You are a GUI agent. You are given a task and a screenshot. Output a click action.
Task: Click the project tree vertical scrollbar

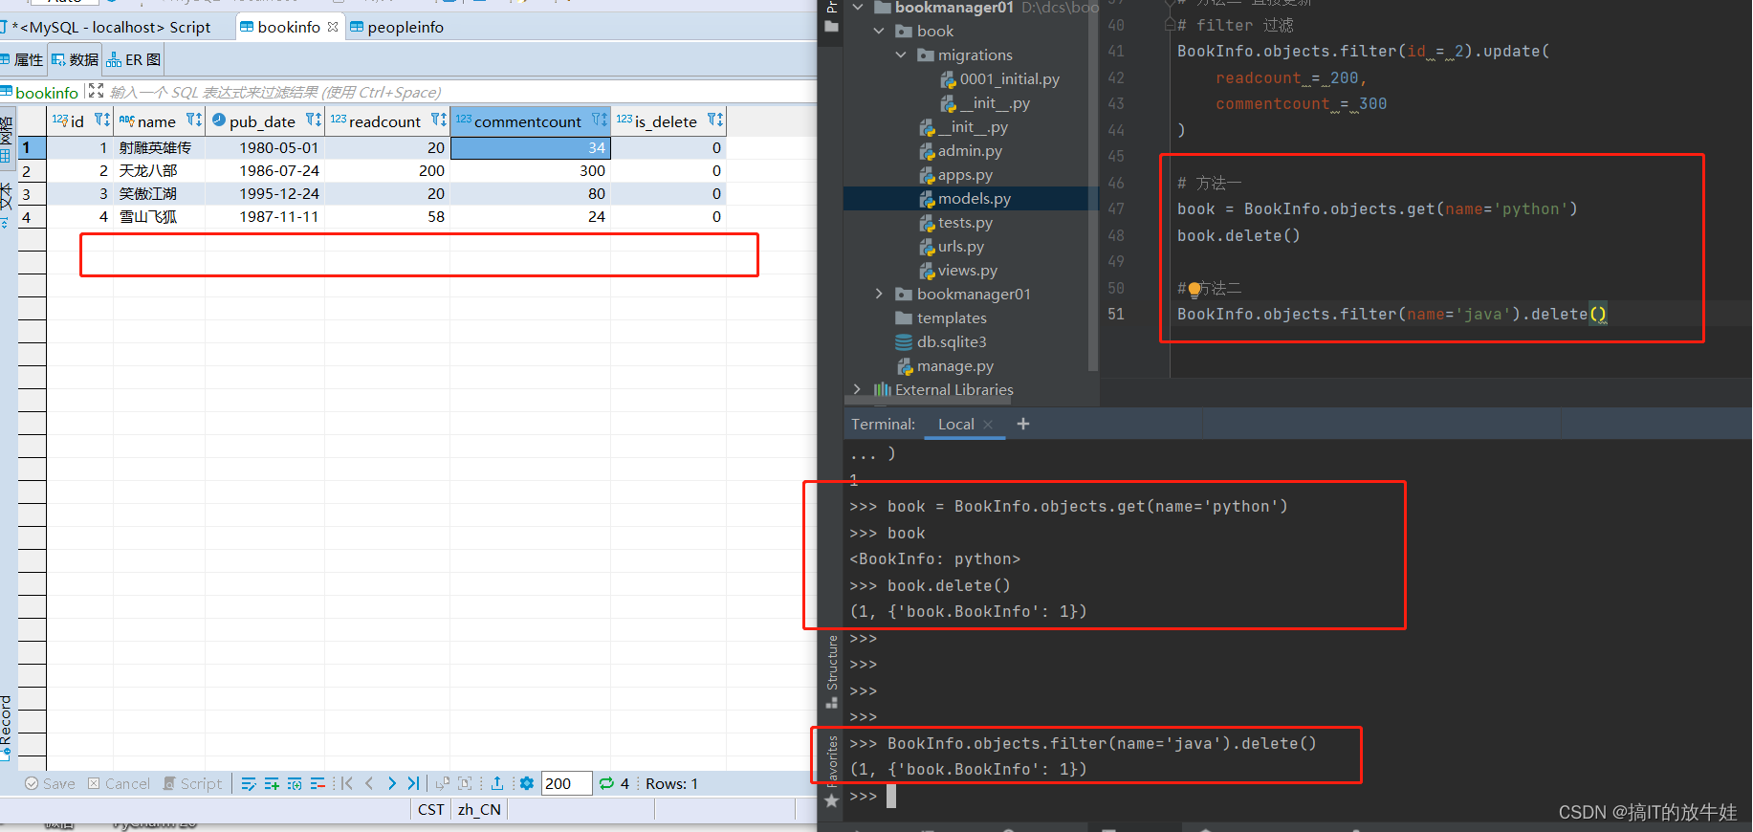pyautogui.click(x=1094, y=186)
